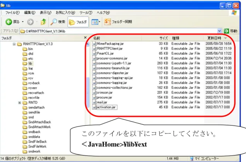
Task: Click the address bar path field
Action: 118,31
